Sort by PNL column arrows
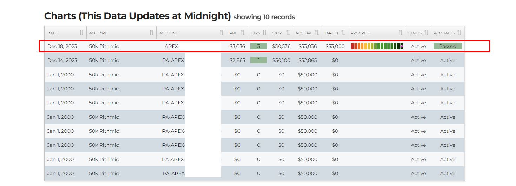 coord(243,33)
